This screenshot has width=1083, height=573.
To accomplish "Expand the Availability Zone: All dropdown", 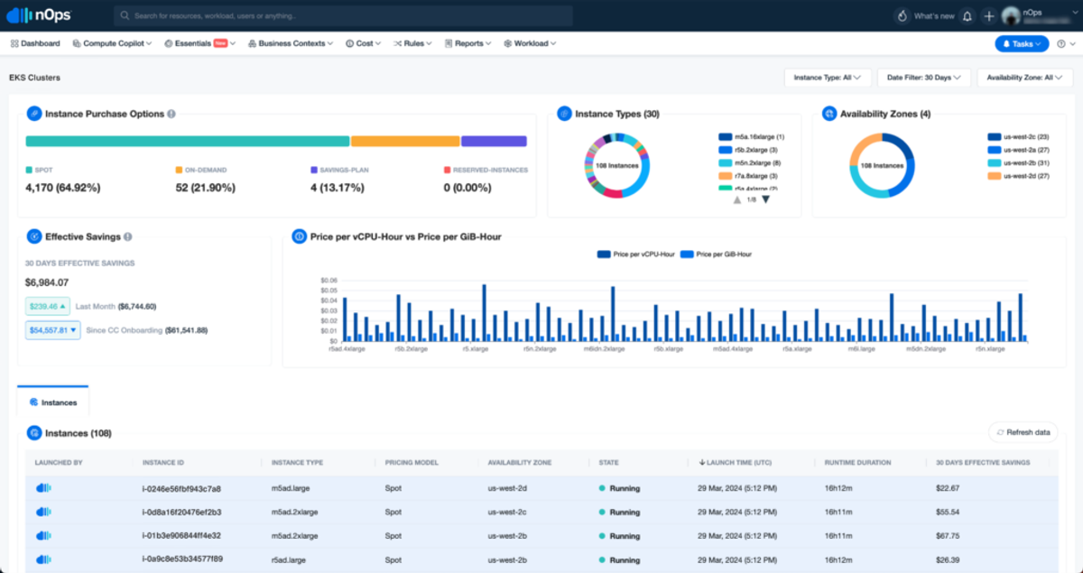I will [x=1024, y=78].
